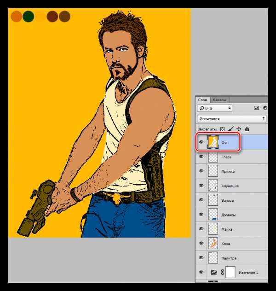Hide the Джинсы layer
This screenshot has width=276, height=291.
tap(201, 215)
